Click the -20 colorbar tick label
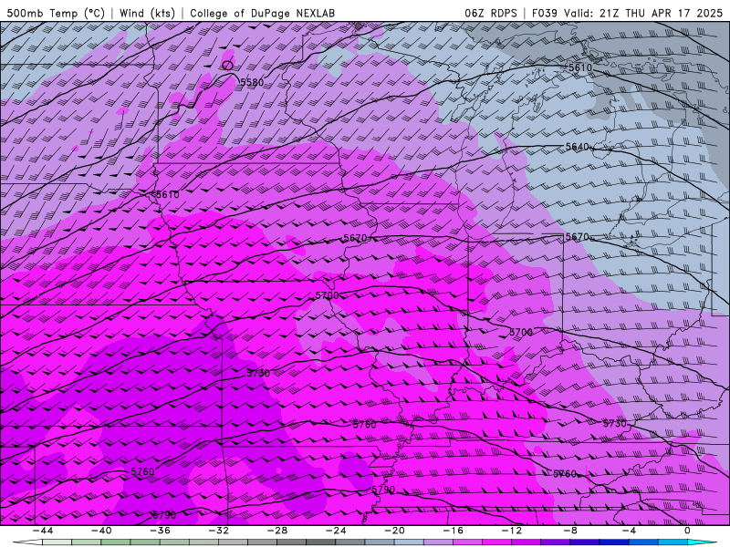This screenshot has width=730, height=547. coord(394,531)
